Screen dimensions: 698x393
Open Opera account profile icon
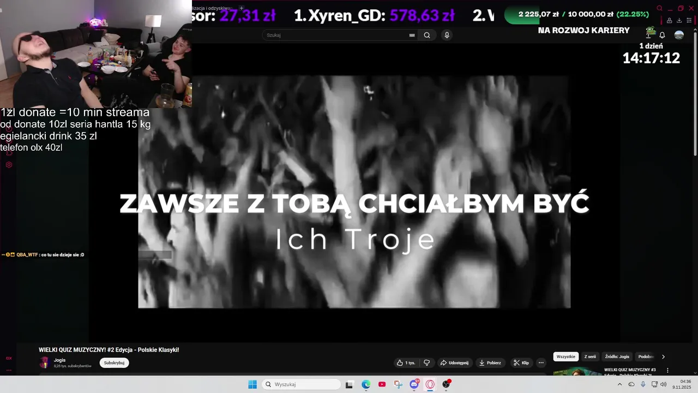pos(669,21)
